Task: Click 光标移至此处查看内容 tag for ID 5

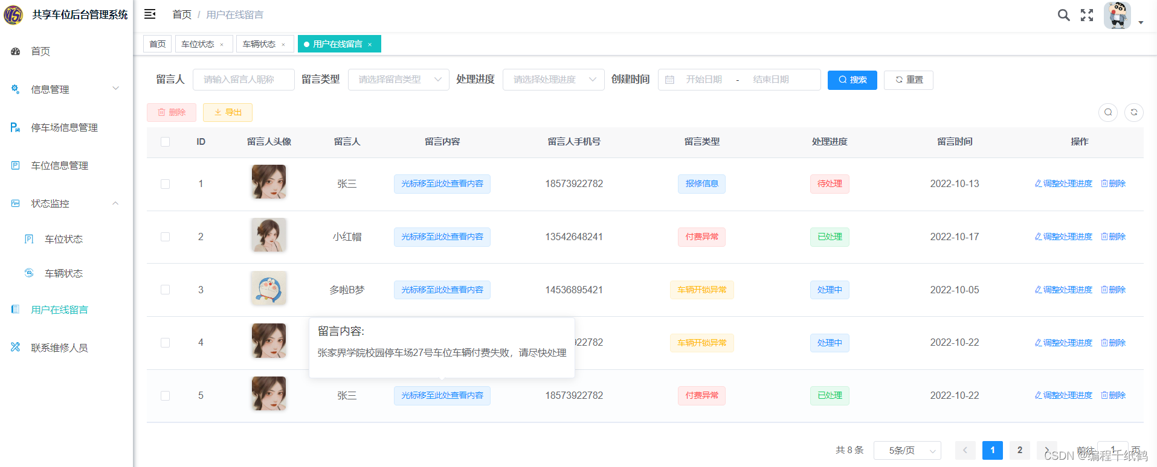Action: [442, 396]
